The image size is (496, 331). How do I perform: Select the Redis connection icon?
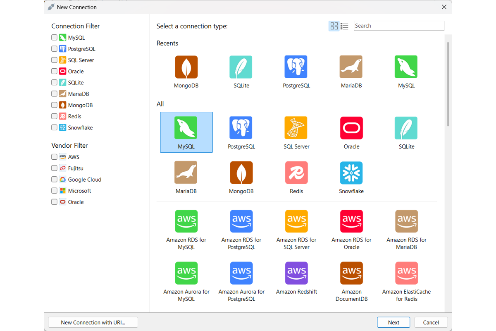click(296, 173)
